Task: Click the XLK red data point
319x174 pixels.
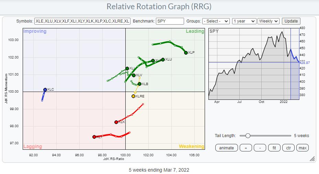Action: point(116,122)
